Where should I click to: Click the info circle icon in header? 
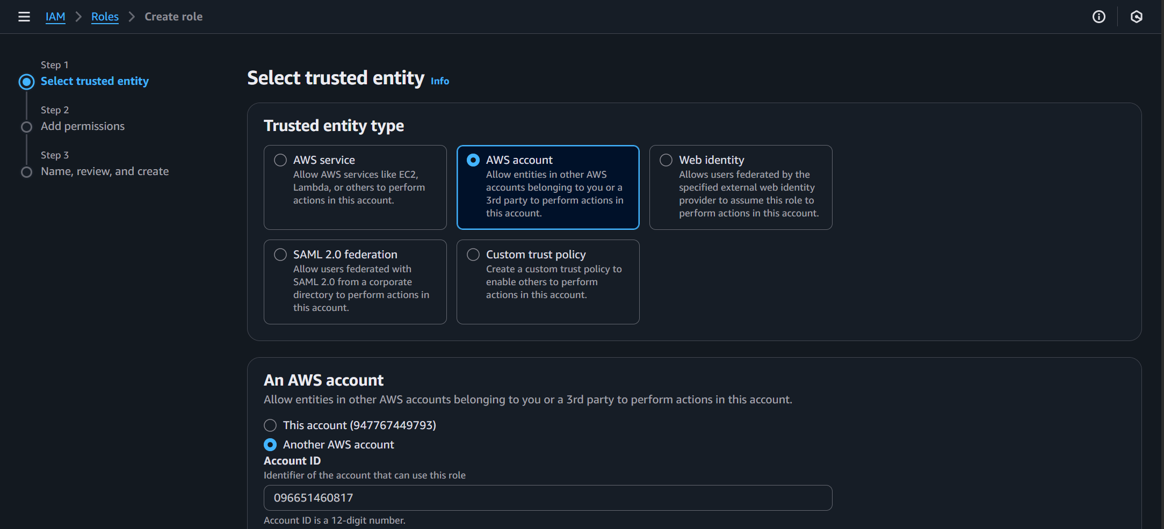1098,17
